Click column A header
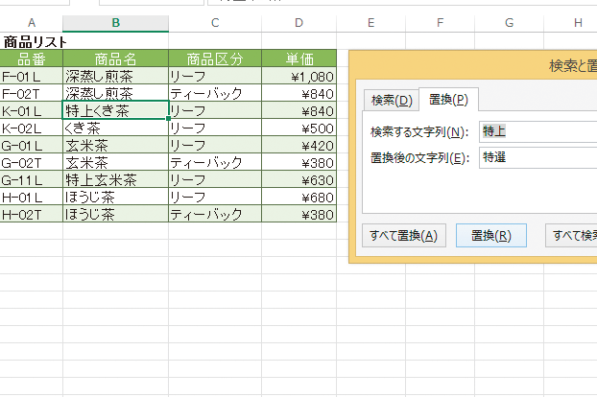Image resolution: width=597 pixels, height=397 pixels. click(32, 23)
